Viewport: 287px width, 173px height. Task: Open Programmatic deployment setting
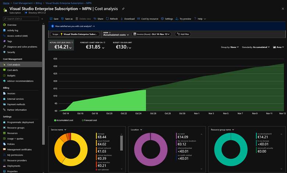click(x=20, y=122)
